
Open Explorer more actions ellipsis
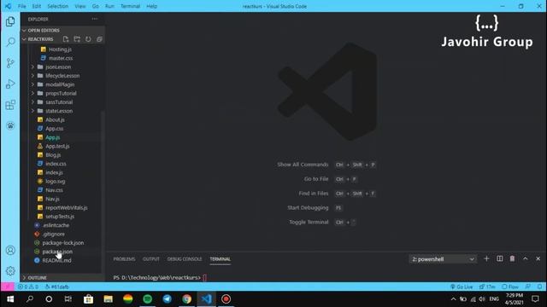point(95,19)
